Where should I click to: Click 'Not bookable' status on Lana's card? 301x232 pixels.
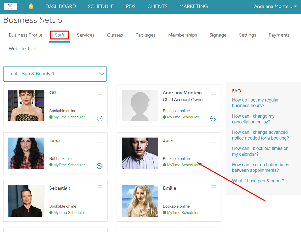(x=61, y=159)
